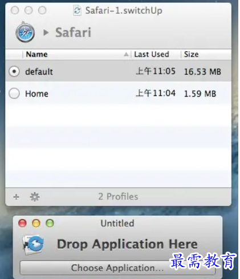Select the Home profile radio button
Screen dimensions: 240x279
coord(14,93)
